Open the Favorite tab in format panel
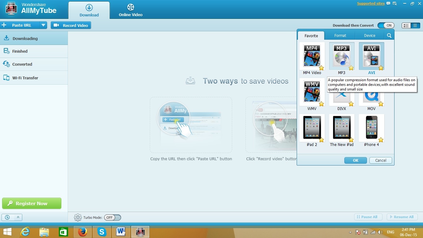423x238 pixels. pyautogui.click(x=311, y=36)
